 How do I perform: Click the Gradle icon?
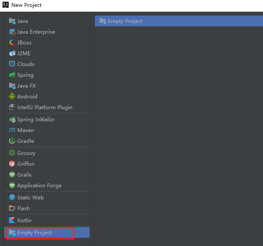12,141
